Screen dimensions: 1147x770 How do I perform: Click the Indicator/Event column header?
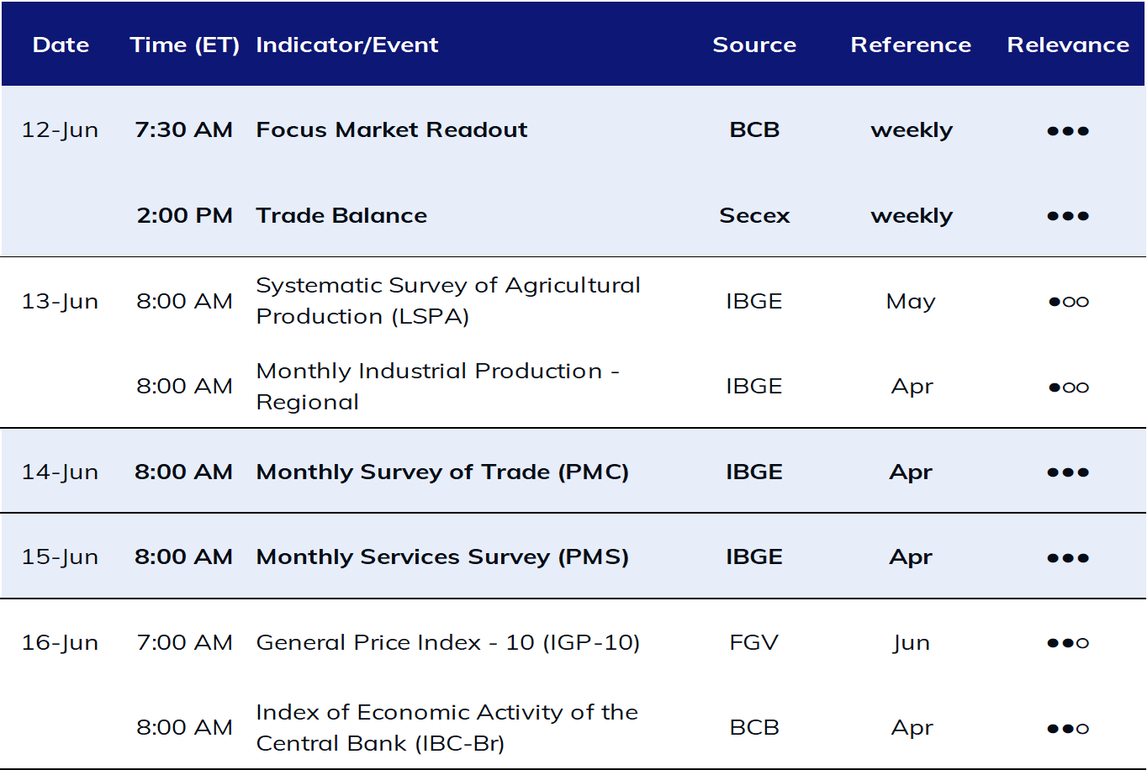(347, 45)
